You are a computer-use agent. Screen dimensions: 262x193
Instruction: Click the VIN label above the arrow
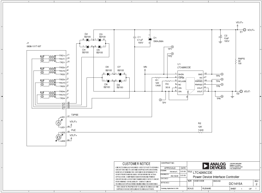click(145, 67)
